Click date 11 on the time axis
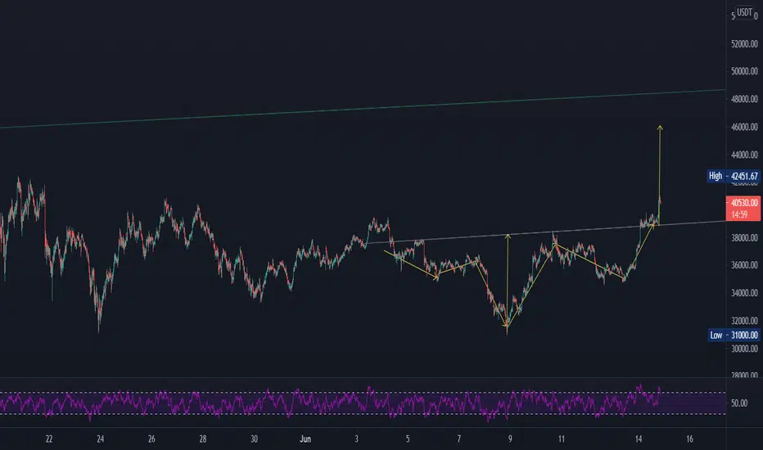The image size is (763, 450). click(562, 439)
